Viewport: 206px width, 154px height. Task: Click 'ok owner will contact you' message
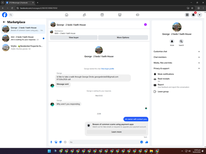pos(136,119)
